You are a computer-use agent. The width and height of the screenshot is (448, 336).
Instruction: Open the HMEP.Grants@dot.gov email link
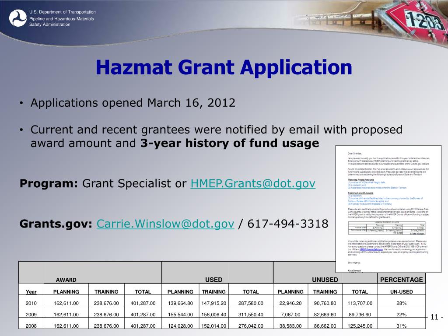[x=253, y=183]
